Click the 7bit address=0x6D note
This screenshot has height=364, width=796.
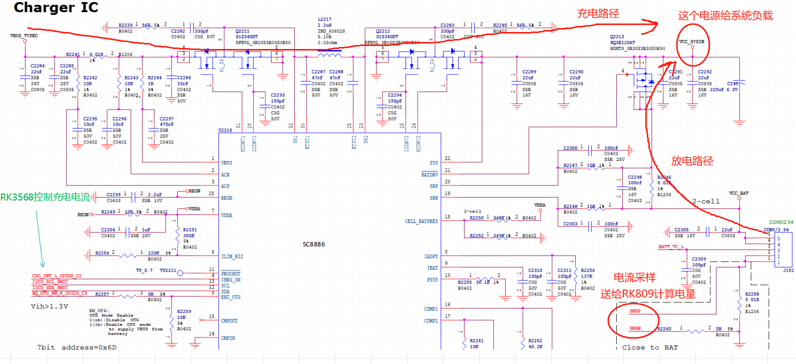click(x=77, y=347)
